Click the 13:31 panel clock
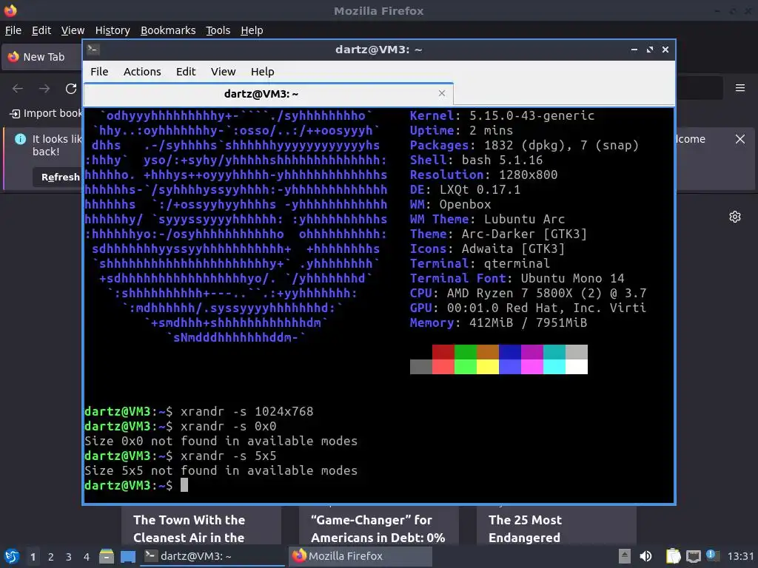Screen dimensions: 758x568 coord(740,556)
